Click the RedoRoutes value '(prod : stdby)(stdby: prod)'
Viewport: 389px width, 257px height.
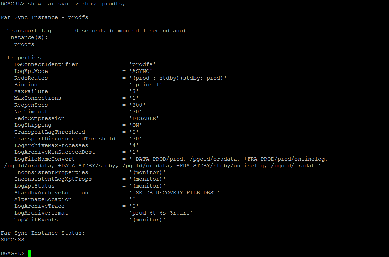point(178,78)
